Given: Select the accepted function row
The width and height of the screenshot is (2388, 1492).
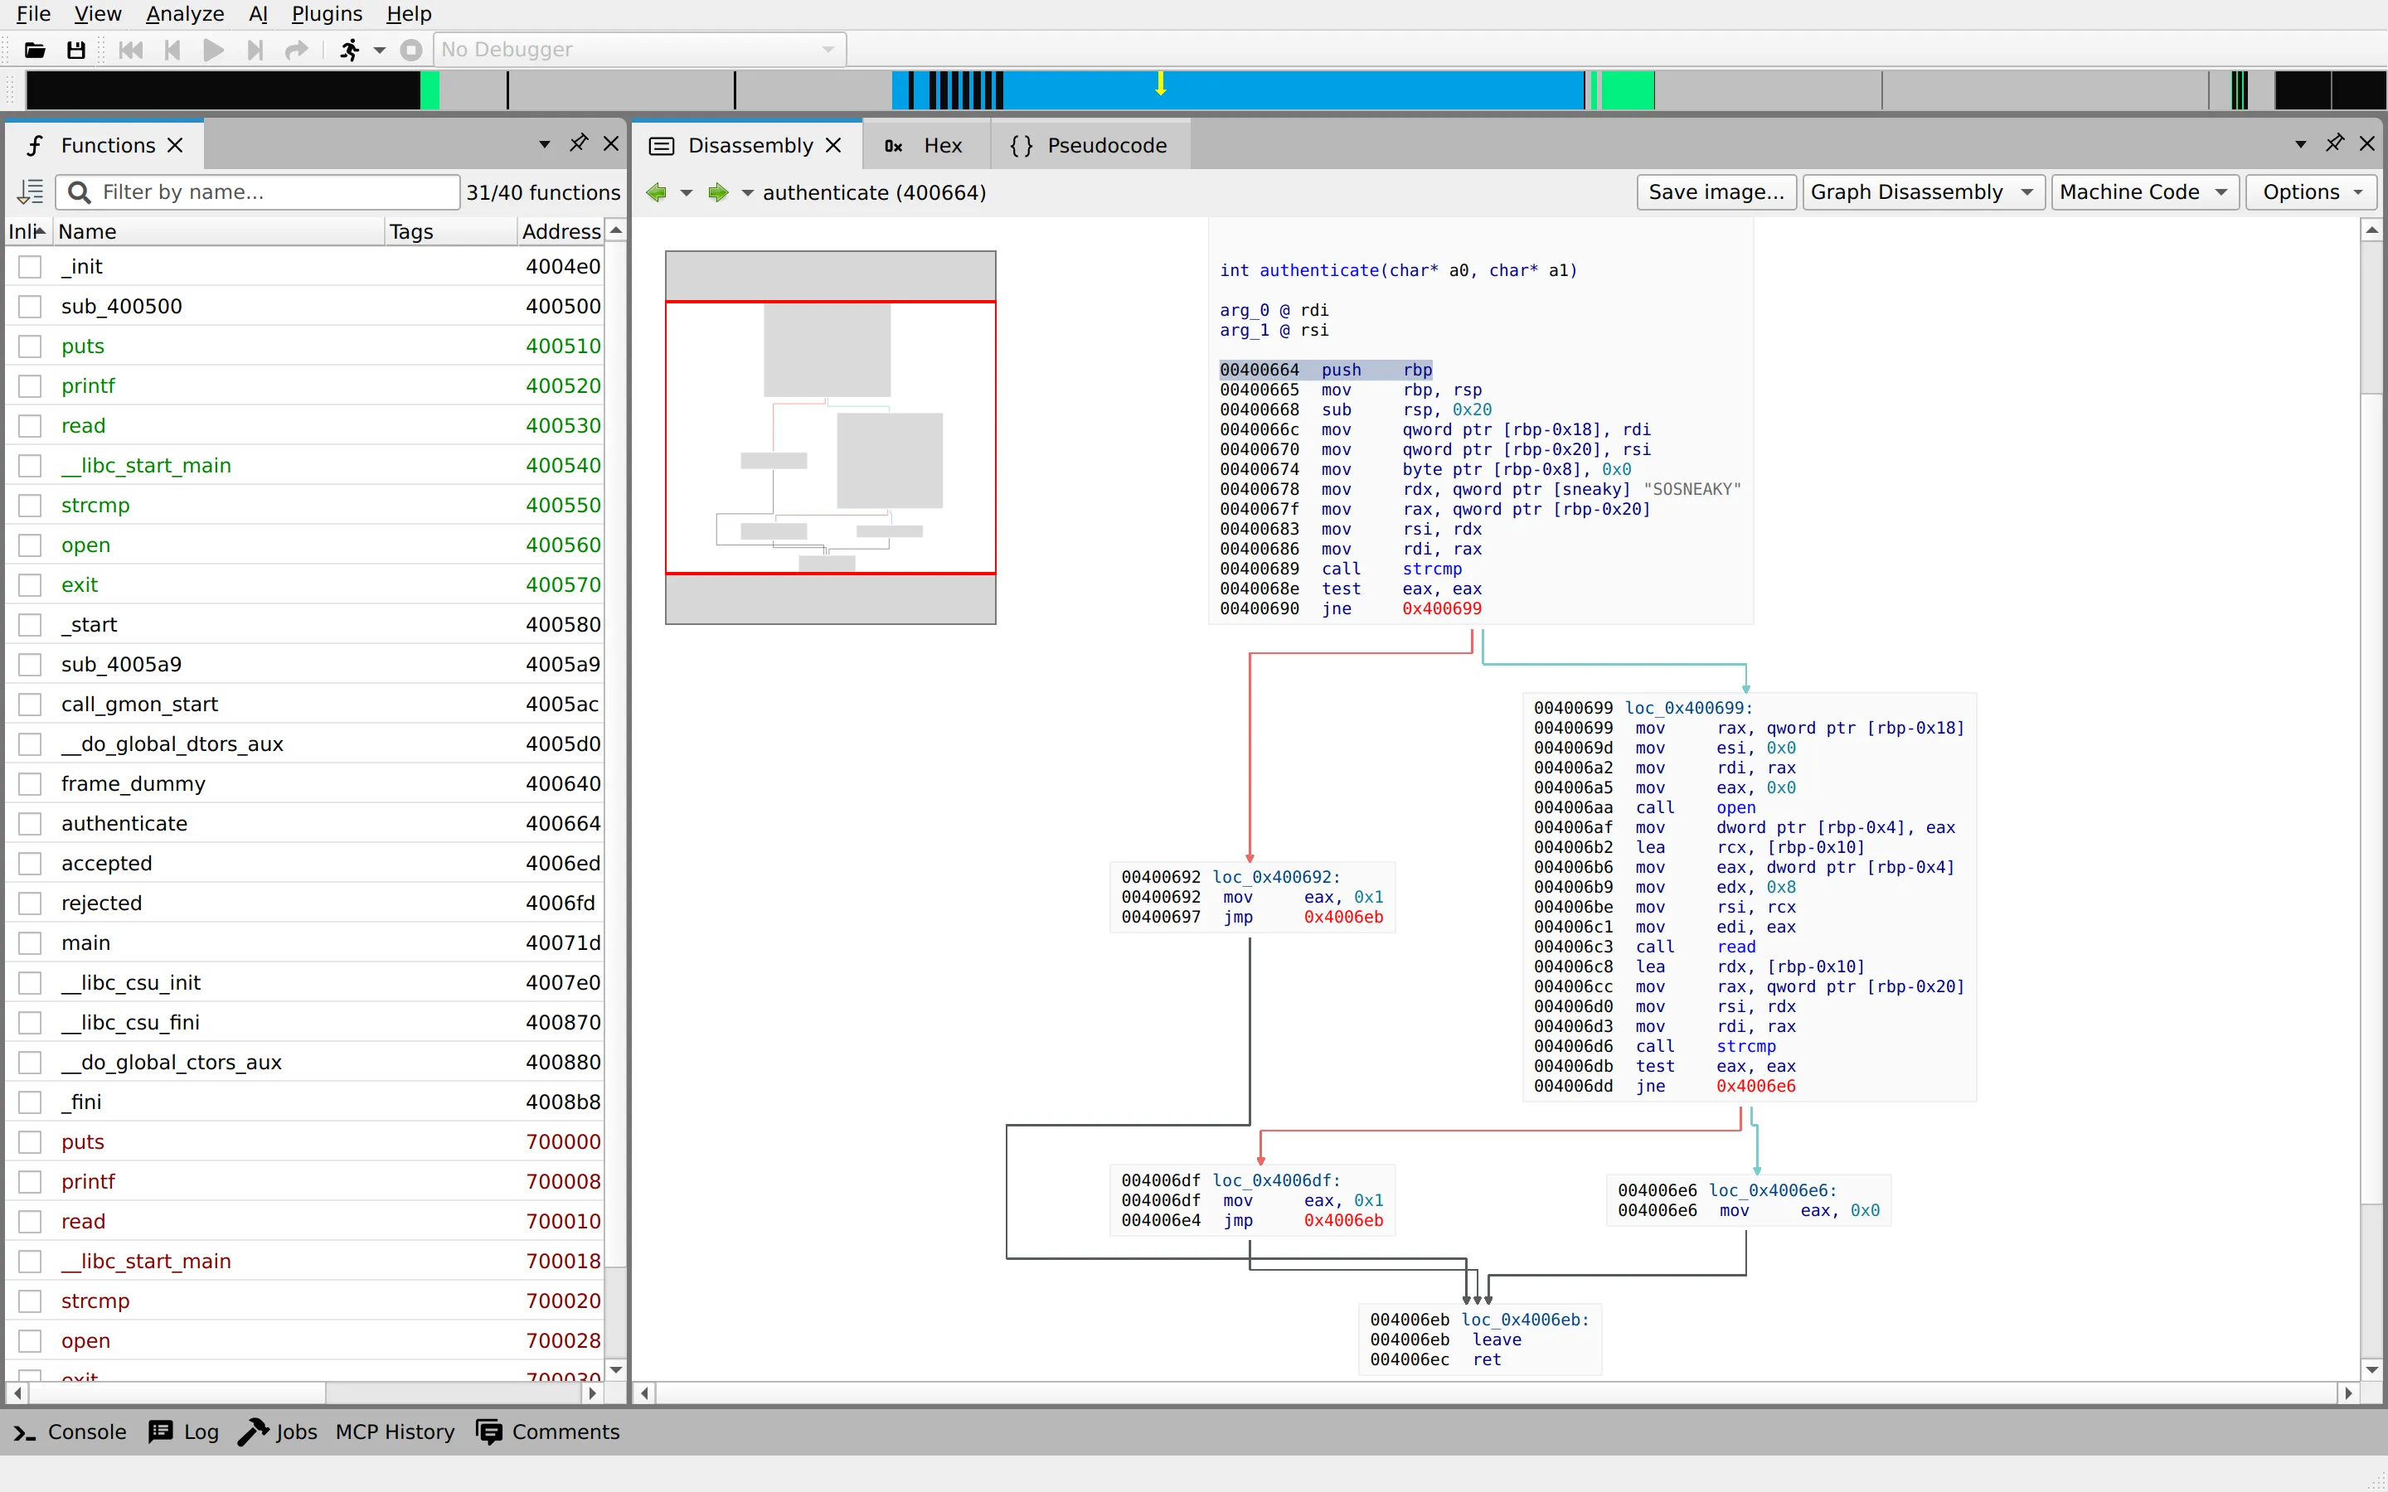Looking at the screenshot, I should pyautogui.click(x=306, y=864).
